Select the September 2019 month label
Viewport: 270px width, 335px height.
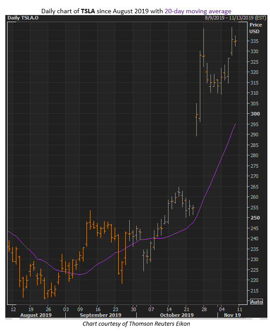click(x=100, y=315)
